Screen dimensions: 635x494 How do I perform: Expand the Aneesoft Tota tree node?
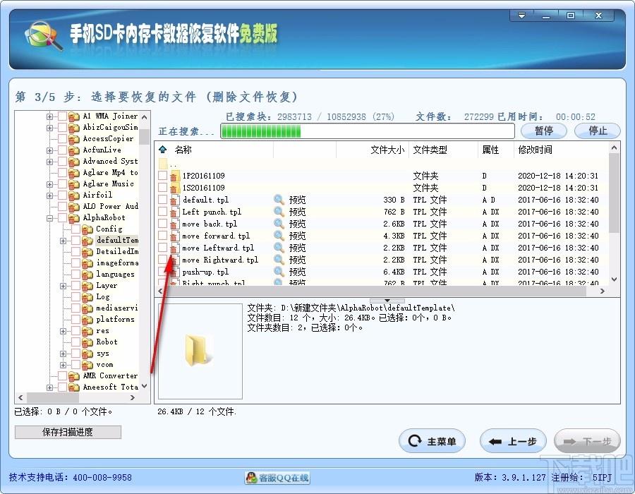pos(50,387)
